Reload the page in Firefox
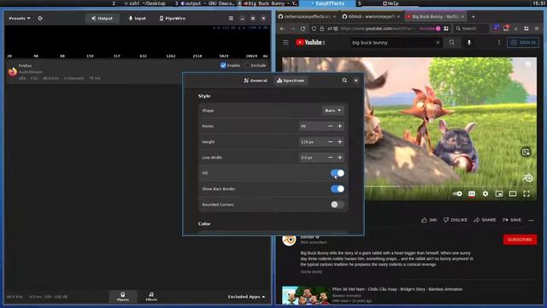 [x=303, y=28]
